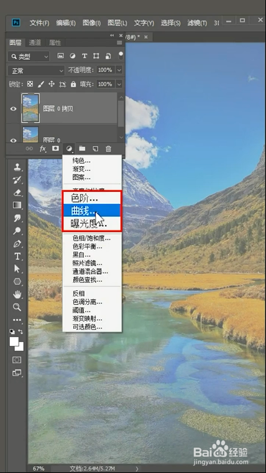Lock image pixels with brush icon

tap(41, 84)
